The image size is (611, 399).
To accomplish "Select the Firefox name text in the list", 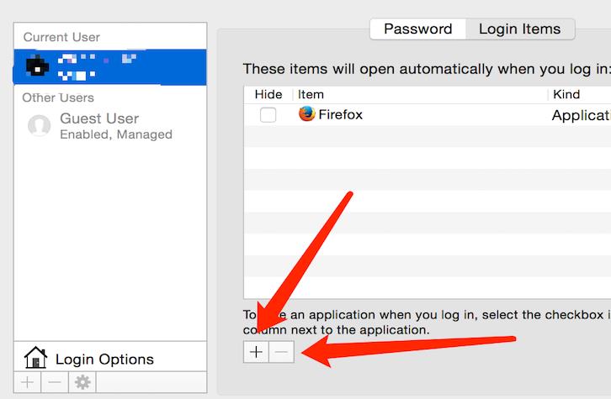I will [x=340, y=114].
